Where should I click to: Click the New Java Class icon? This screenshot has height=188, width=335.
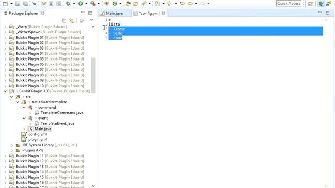tap(115, 4)
